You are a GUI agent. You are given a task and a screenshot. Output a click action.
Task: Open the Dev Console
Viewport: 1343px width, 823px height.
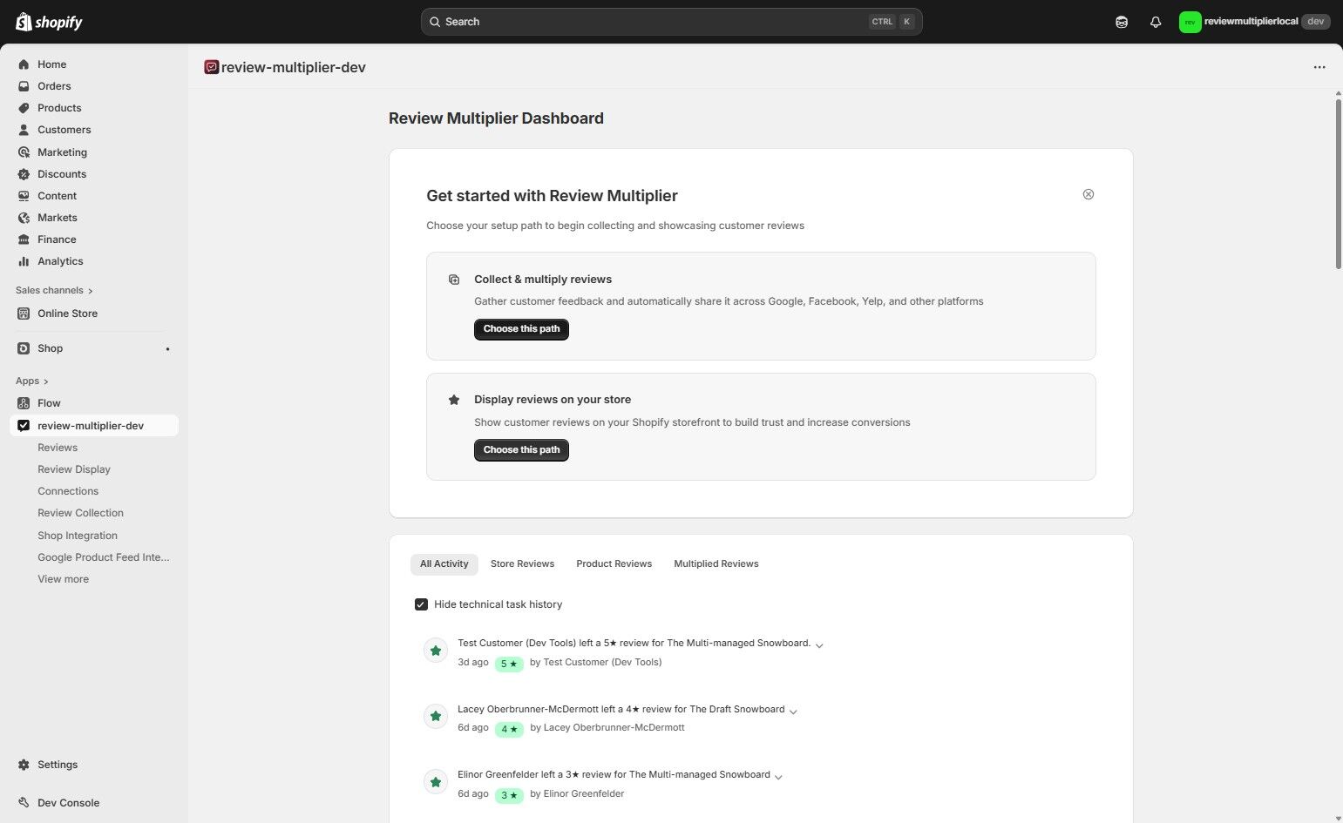coord(67,802)
